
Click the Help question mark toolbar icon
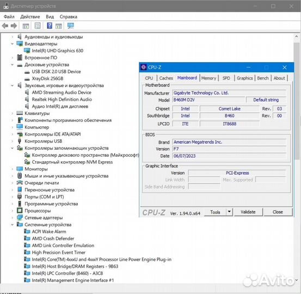point(50,26)
